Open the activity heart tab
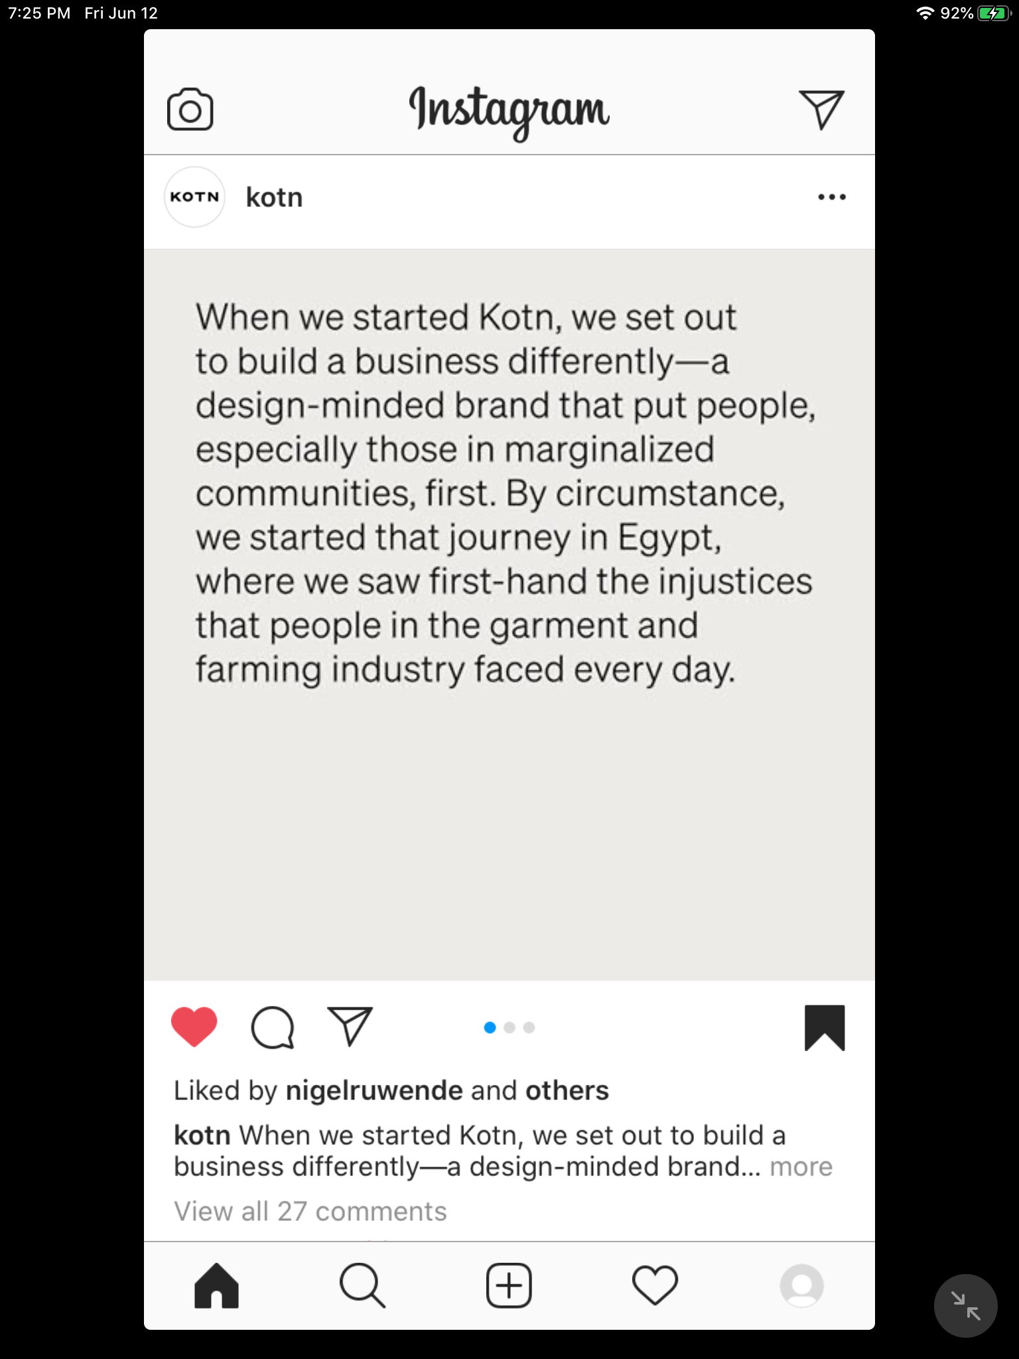Image resolution: width=1019 pixels, height=1359 pixels. tap(655, 1285)
